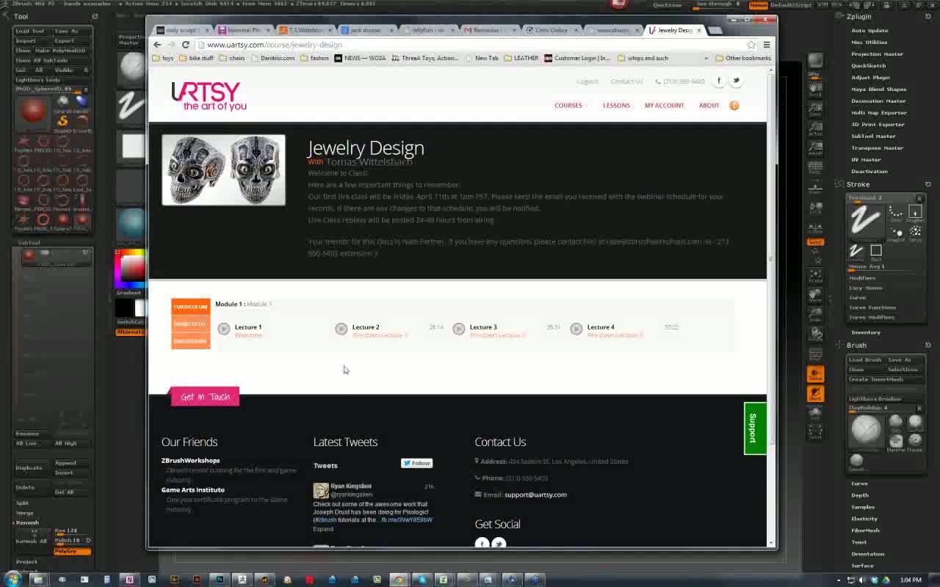The width and height of the screenshot is (940, 587).
Task: Toggle the PolyGrp option in ZBrush
Action: (72, 551)
